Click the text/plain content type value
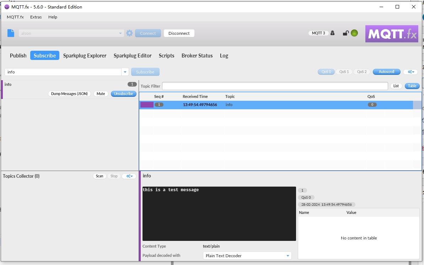The image size is (424, 265). point(211,247)
